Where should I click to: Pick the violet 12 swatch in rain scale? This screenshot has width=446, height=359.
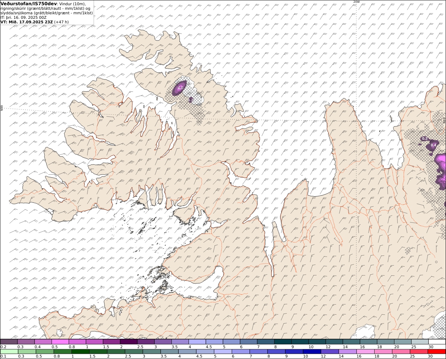(330, 351)
